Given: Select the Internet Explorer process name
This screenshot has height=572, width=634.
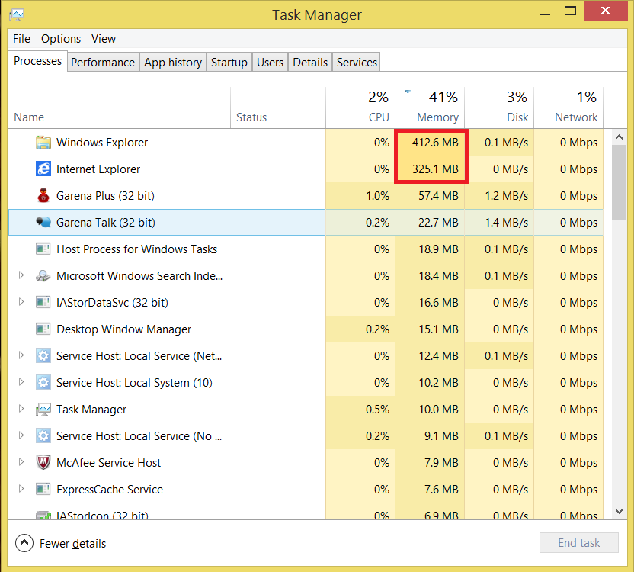Looking at the screenshot, I should click(x=98, y=169).
